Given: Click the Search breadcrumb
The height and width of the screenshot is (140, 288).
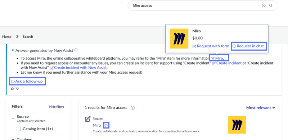Looking at the screenshot, I should coord(28,37).
